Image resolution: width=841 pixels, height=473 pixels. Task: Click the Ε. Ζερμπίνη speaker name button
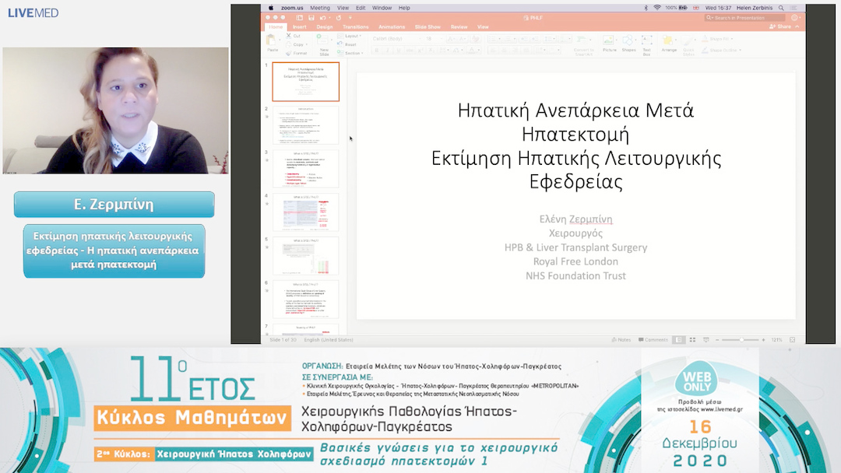pyautogui.click(x=114, y=204)
